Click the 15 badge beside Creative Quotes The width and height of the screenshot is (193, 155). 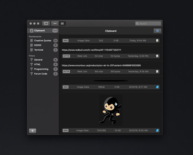click(55, 40)
